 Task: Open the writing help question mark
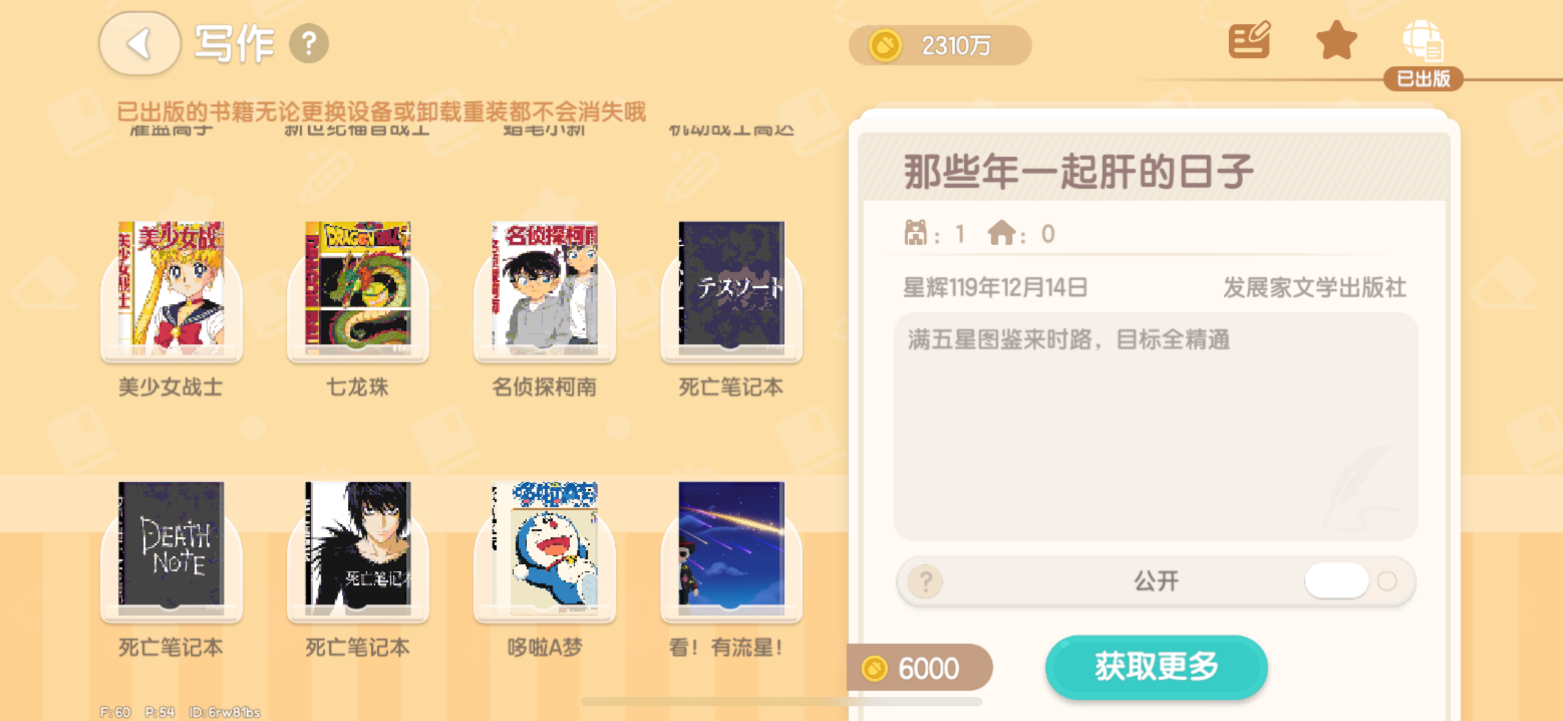[x=309, y=43]
